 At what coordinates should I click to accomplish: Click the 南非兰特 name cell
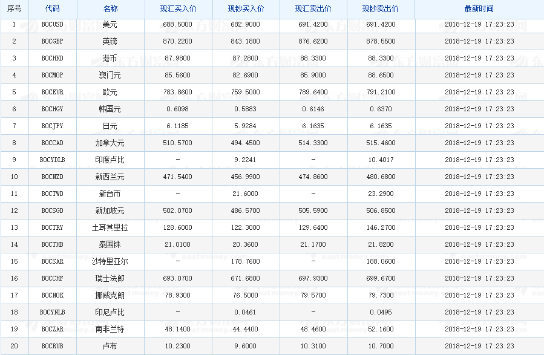pos(110,330)
